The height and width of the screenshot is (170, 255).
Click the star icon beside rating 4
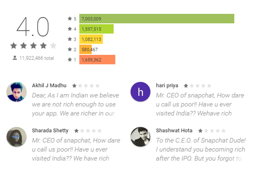tap(70, 29)
